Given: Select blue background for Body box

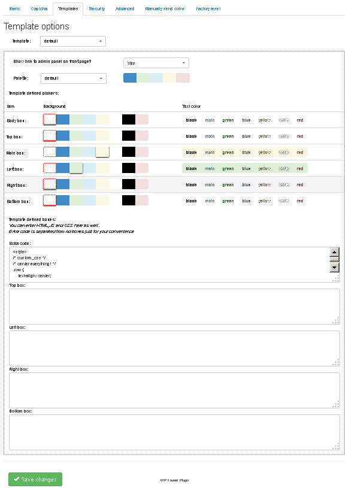Looking at the screenshot, I should (63, 120).
